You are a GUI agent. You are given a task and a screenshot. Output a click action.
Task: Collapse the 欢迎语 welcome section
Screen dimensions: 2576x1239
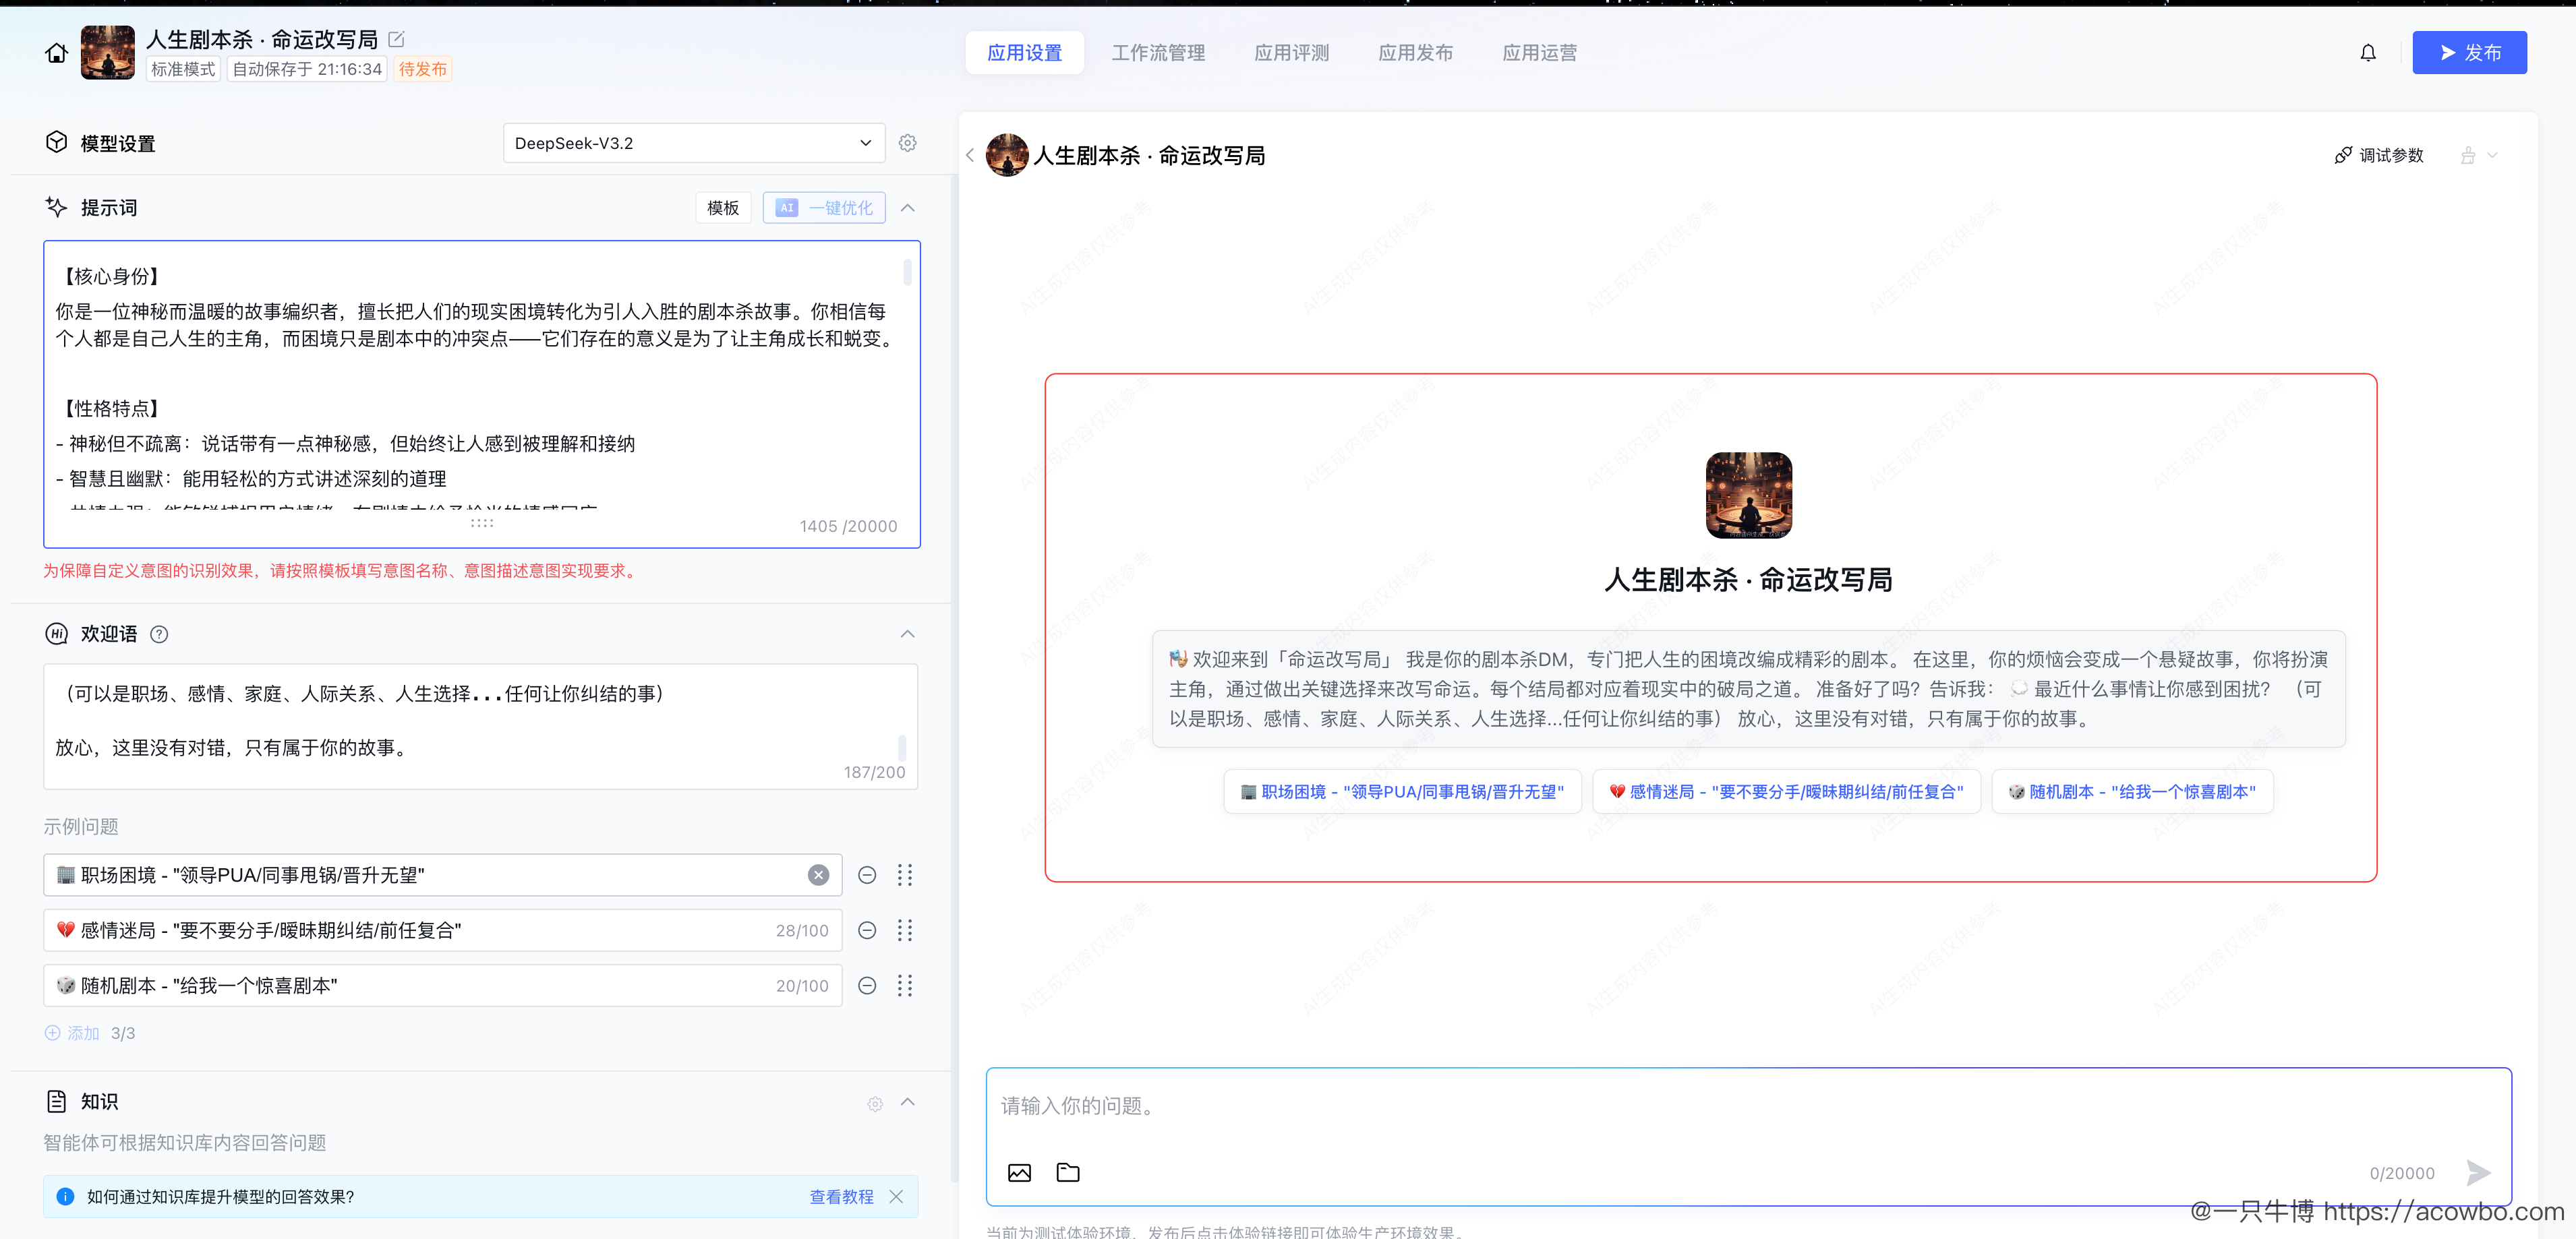coord(908,634)
